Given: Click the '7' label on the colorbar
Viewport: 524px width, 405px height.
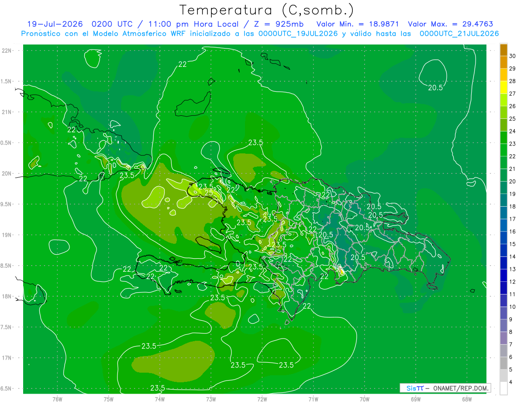Looking at the screenshot, I should 511,345.
